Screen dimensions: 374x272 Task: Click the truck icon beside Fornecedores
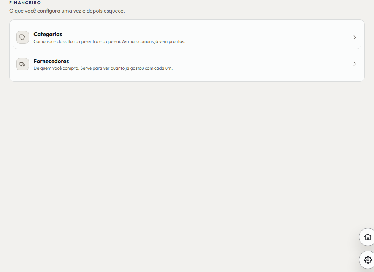(22, 64)
